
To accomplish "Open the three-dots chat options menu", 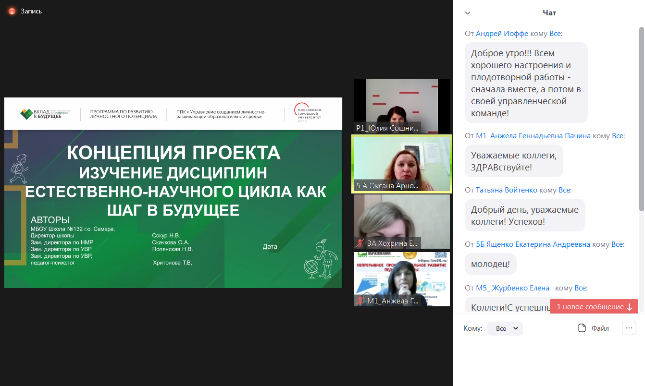I will coord(629,328).
